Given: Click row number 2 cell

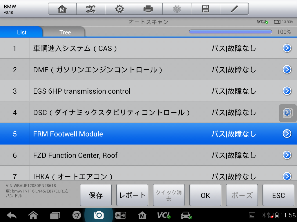Looking at the screenshot, I should click(15, 70).
